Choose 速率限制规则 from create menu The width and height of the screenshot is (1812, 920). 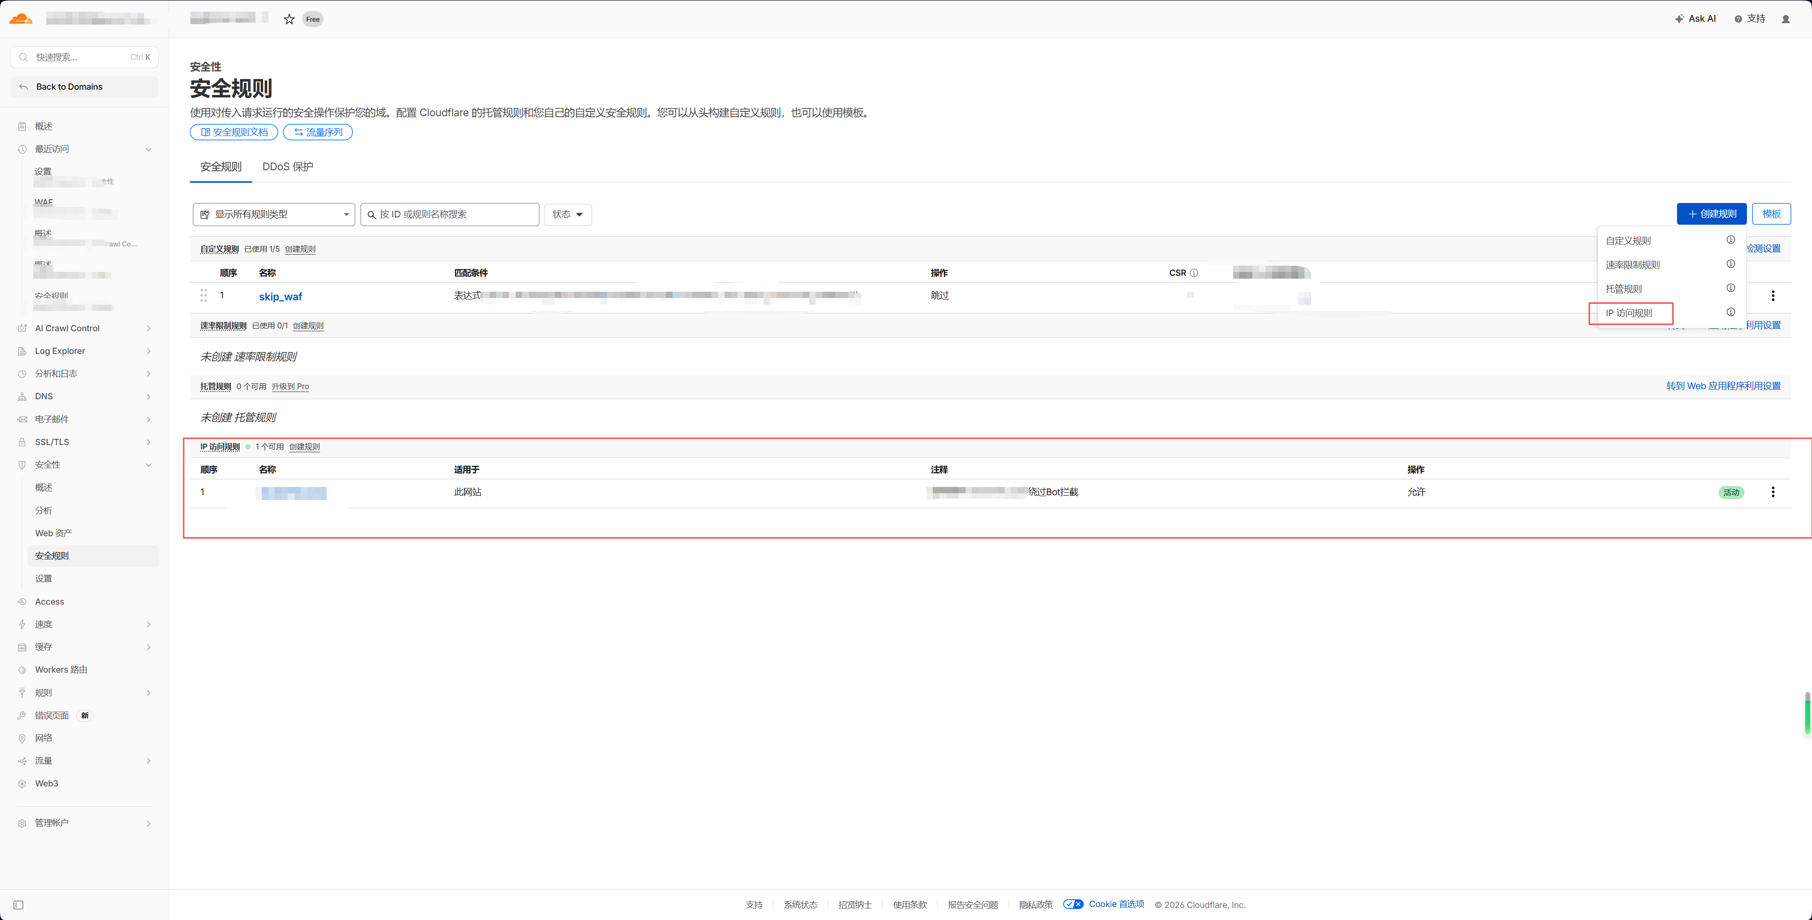point(1633,265)
